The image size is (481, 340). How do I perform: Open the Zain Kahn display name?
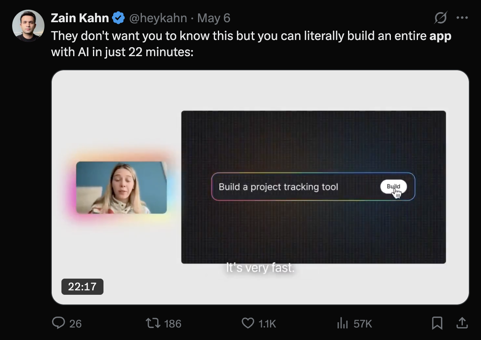(80, 18)
